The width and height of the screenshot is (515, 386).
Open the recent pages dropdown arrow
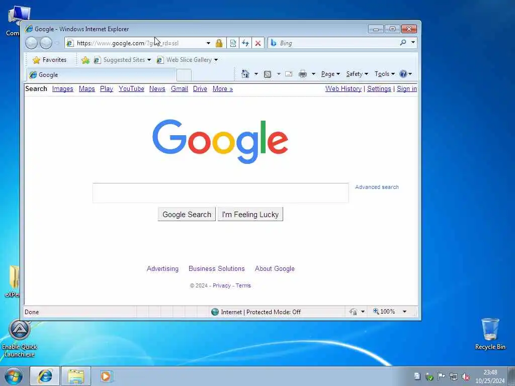pyautogui.click(x=57, y=43)
